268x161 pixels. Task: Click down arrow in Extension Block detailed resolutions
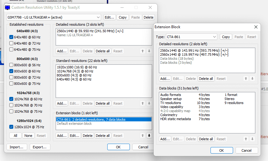pyautogui.click(x=252, y=79)
